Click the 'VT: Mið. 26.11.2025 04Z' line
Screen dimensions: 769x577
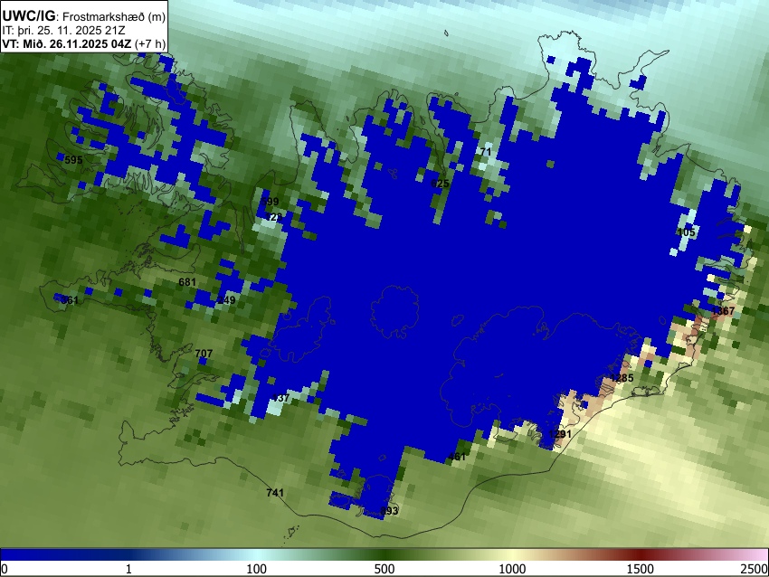pyautogui.click(x=67, y=43)
